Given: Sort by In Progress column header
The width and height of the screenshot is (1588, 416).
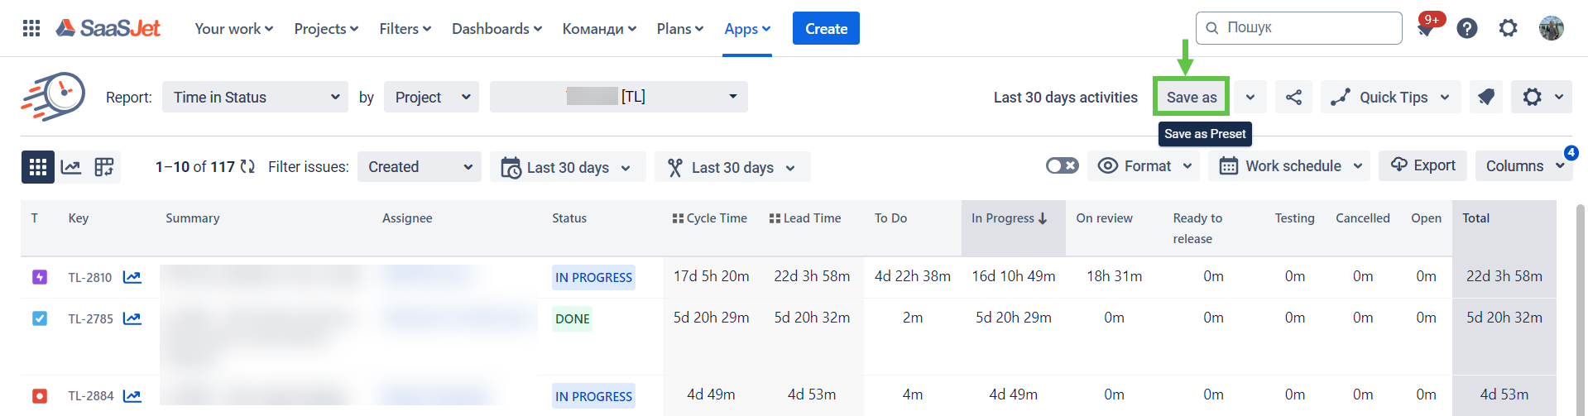Looking at the screenshot, I should point(1010,218).
